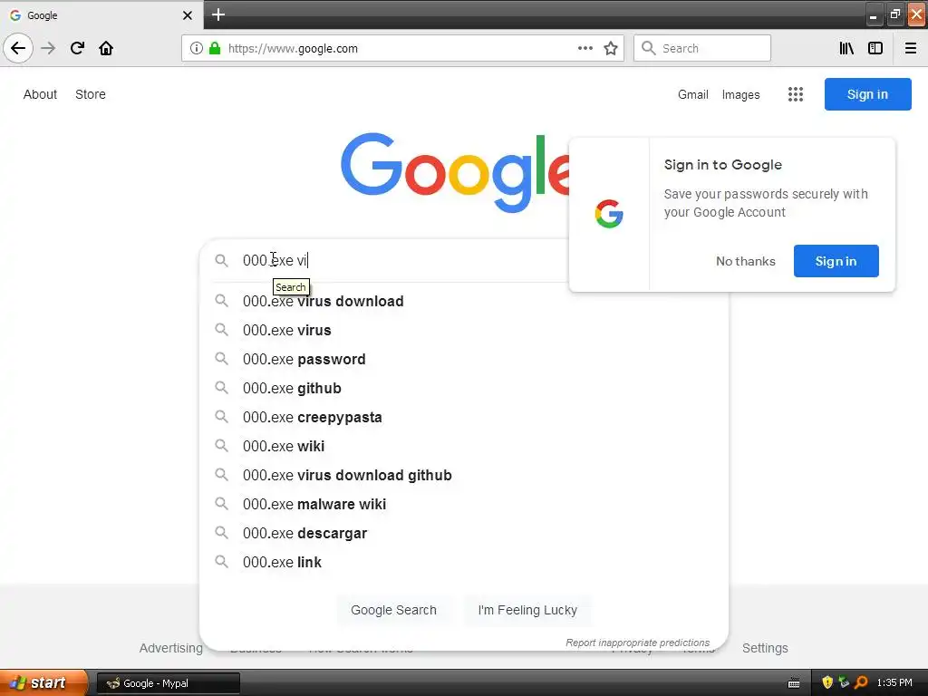This screenshot has height=696, width=928.
Task: Open the About link
Action: 40,94
